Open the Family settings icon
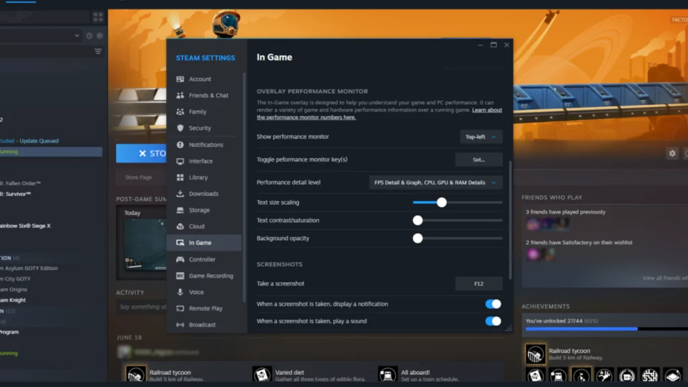The width and height of the screenshot is (688, 387). [180, 112]
